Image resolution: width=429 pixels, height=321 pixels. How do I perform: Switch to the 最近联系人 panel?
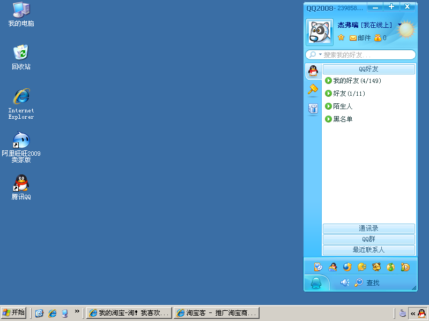pyautogui.click(x=369, y=250)
